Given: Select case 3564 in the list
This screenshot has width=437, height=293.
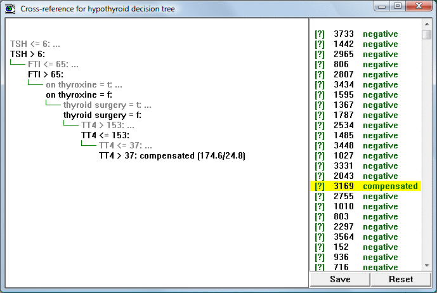Looking at the screenshot, I should 366,237.
